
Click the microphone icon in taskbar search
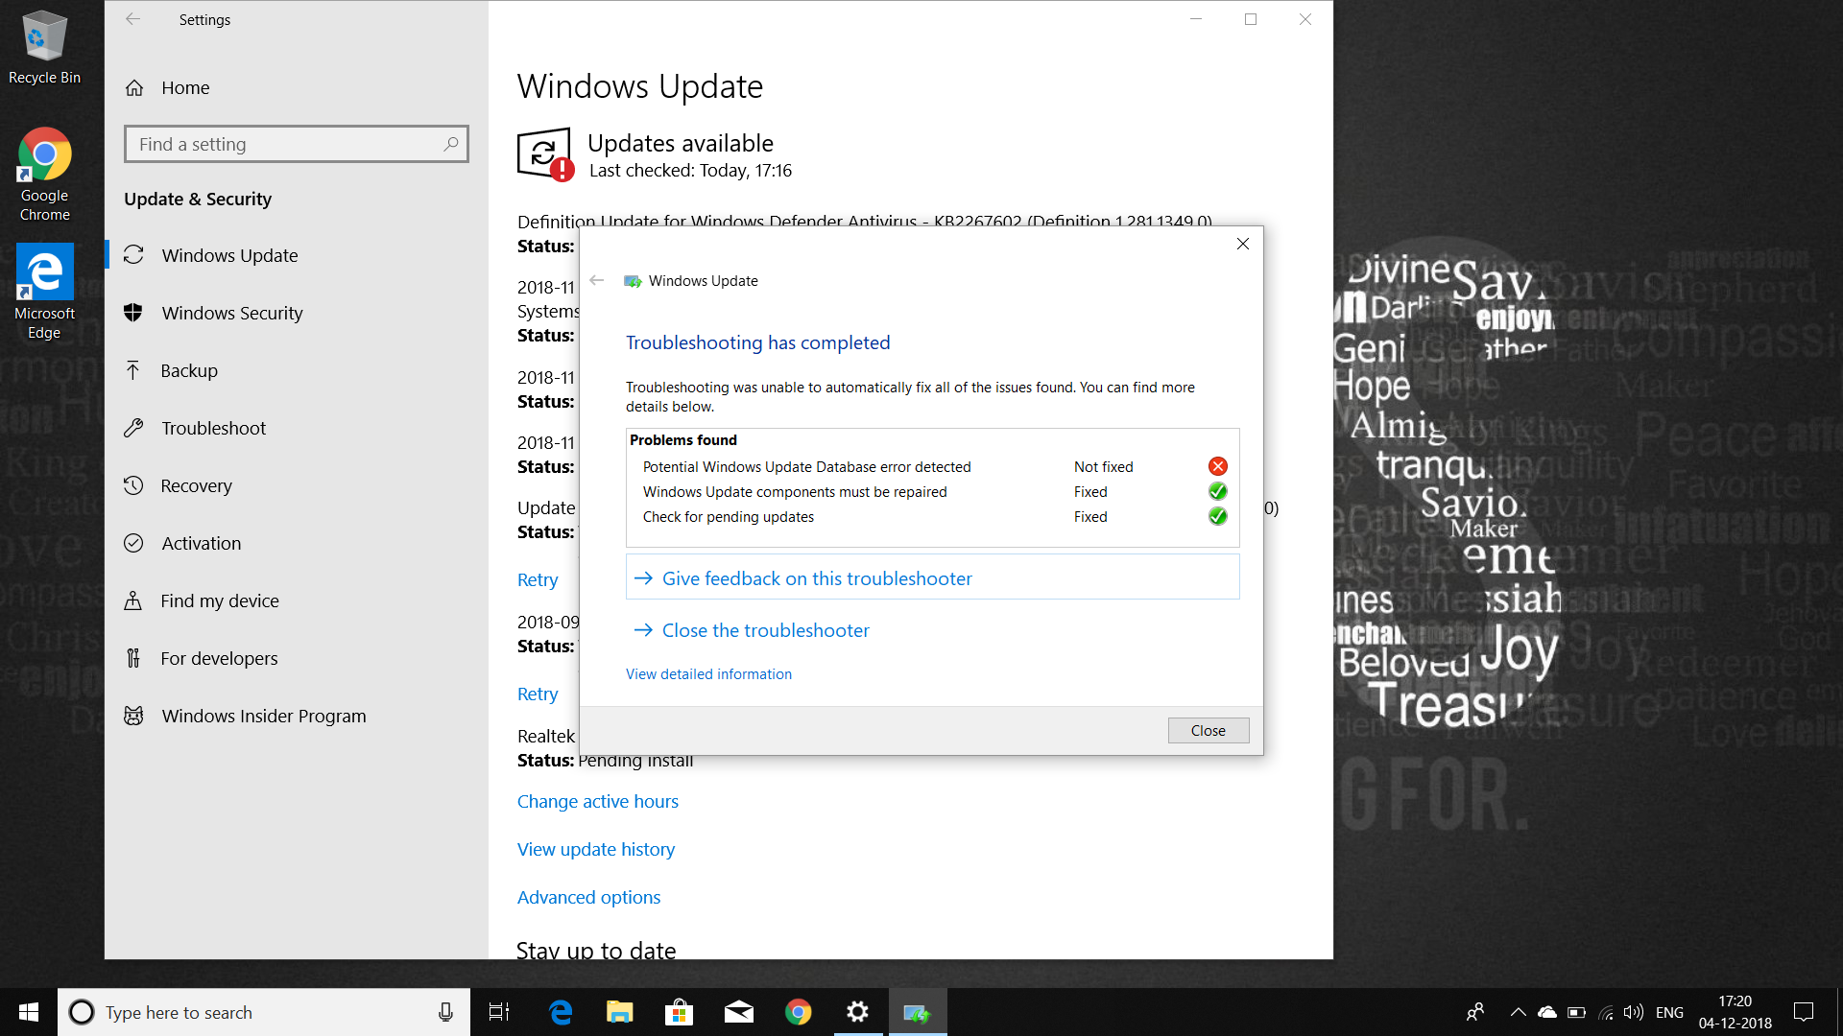tap(445, 1012)
